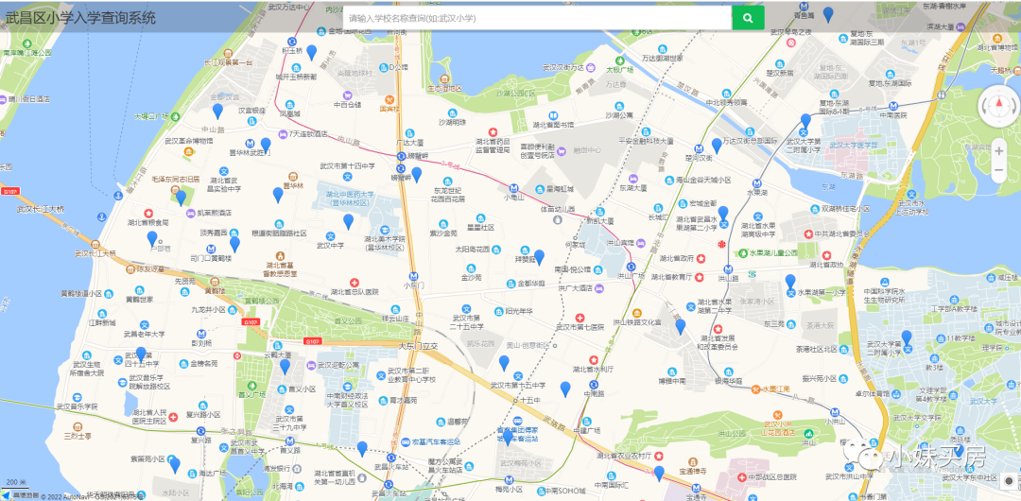Select the blue pin at 水果湖第二小学
Screen dimensions: 1021x501
pyautogui.click(x=723, y=214)
